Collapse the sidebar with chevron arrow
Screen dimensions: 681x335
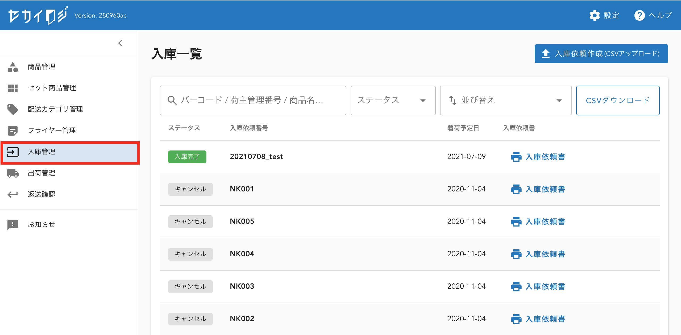[120, 43]
